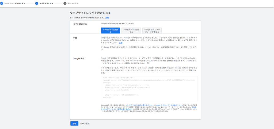The height and width of the screenshot is (129, 274).
Task: Switch to the タグをメールで送信する tab
Action: coord(131,31)
